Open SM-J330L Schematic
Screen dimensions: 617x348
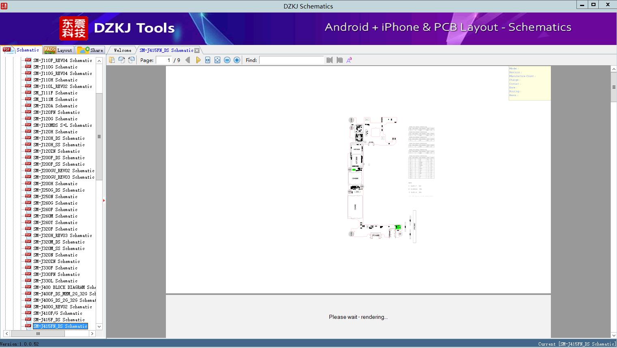tap(55, 281)
